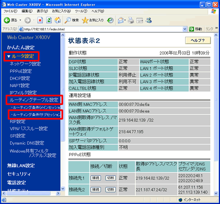Open the address bar dropdown
The image size is (220, 204).
(185, 29)
